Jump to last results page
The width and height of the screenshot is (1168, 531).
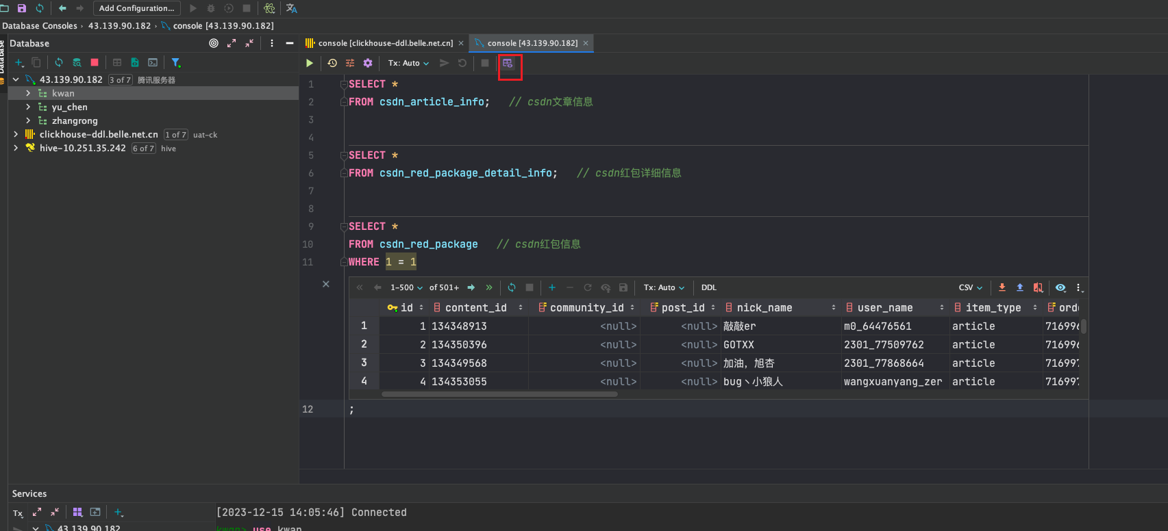(489, 287)
